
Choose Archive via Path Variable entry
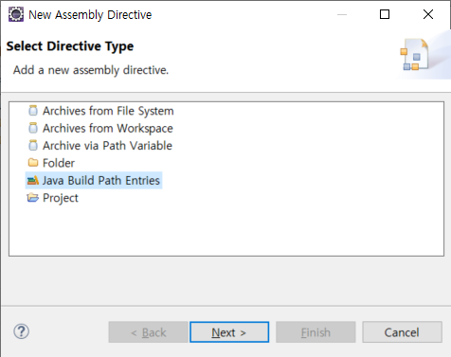(x=107, y=146)
